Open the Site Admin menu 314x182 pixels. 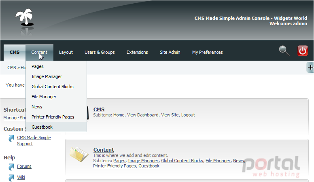(x=170, y=52)
